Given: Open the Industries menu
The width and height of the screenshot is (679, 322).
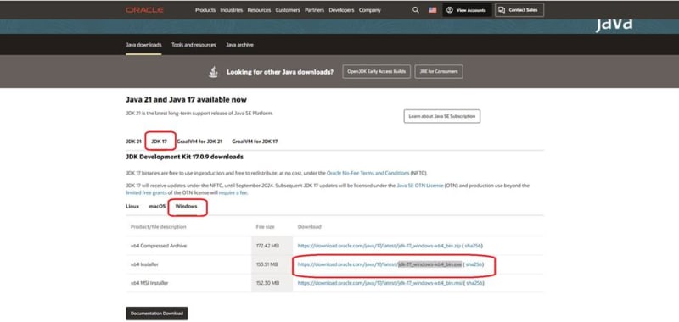Looking at the screenshot, I should point(231,10).
